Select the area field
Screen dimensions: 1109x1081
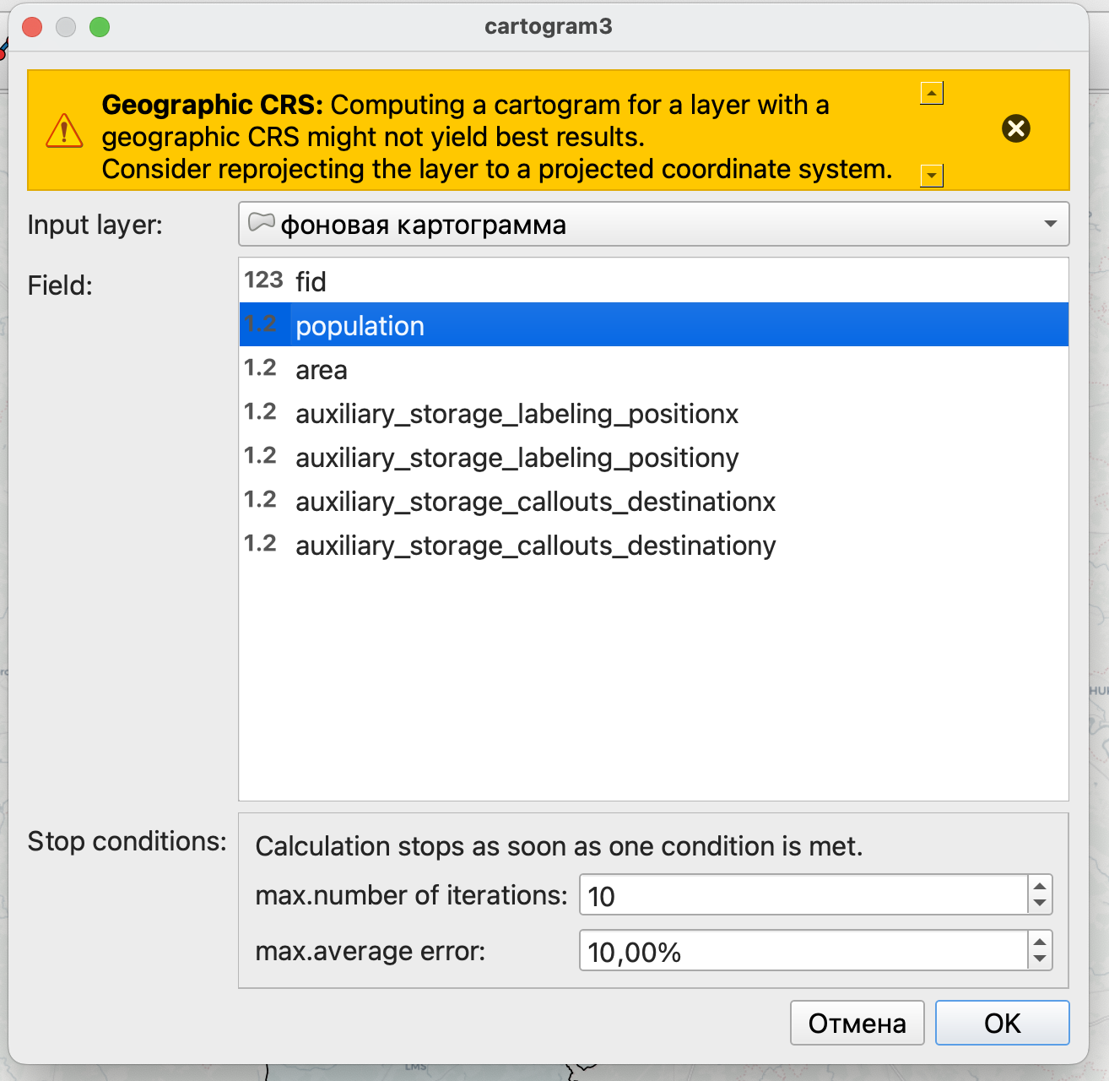321,370
